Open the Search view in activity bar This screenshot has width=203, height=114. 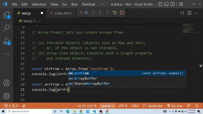[6, 28]
